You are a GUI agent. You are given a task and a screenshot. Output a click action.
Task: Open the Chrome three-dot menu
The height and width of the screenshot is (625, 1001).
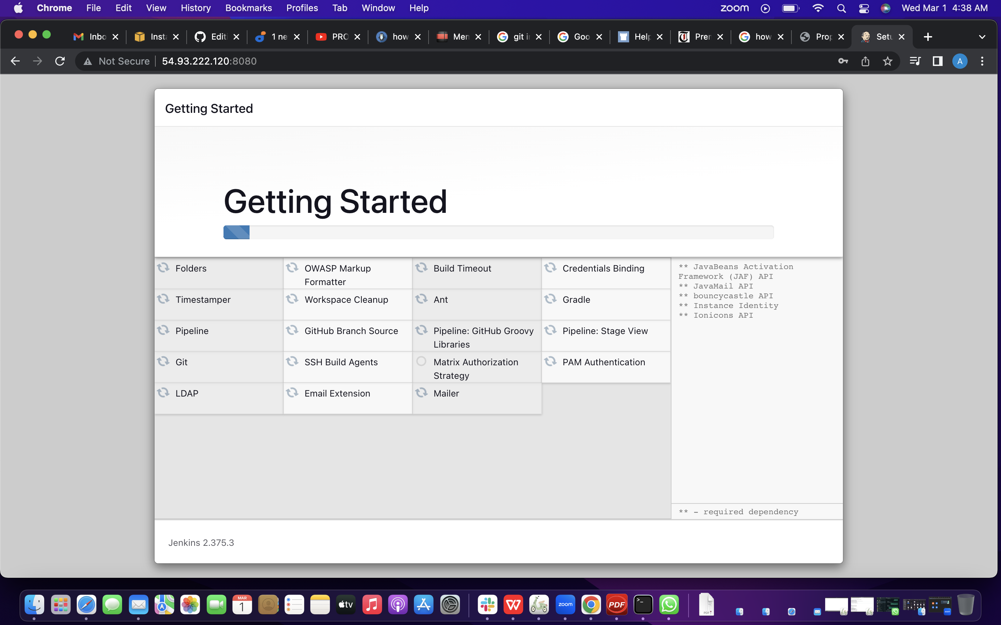[982, 61]
